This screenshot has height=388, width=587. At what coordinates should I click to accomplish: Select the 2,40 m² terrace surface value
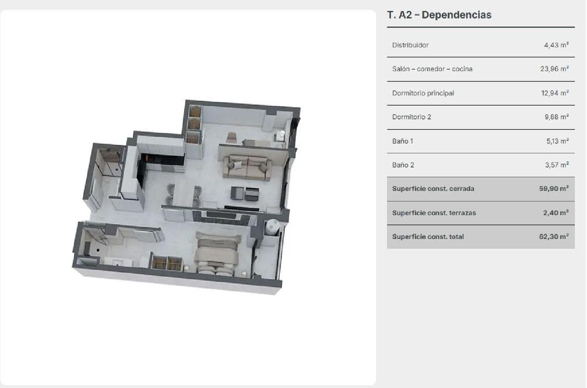pos(556,213)
